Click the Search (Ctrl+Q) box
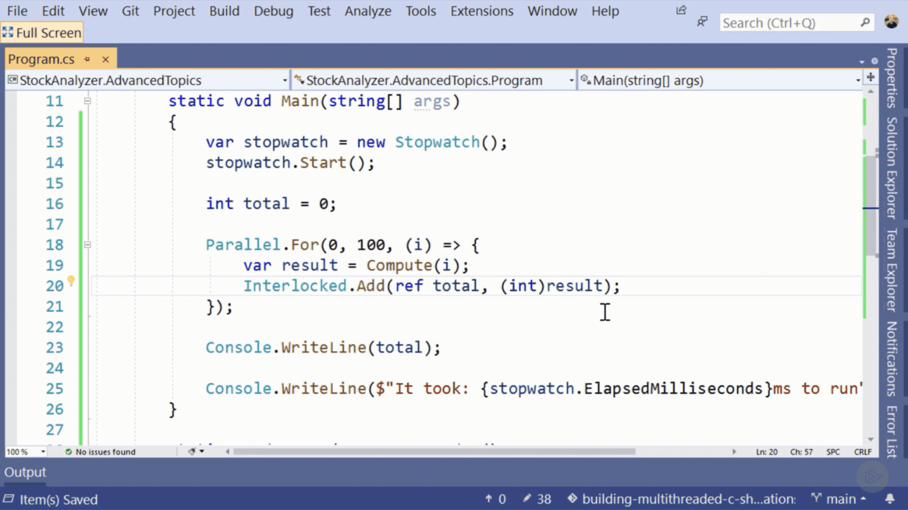 pyautogui.click(x=789, y=23)
